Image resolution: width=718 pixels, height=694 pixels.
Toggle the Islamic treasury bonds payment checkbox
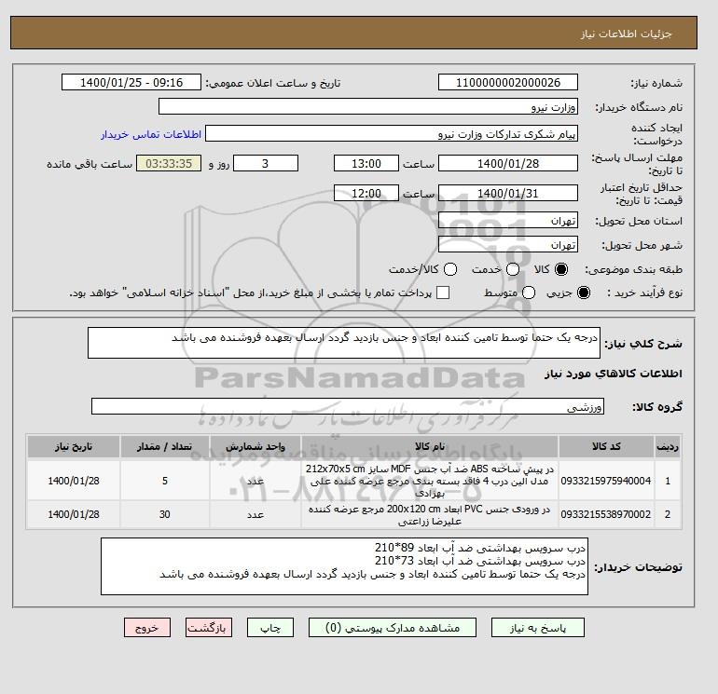point(443,293)
